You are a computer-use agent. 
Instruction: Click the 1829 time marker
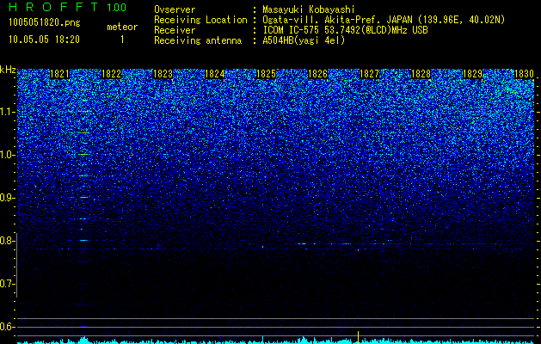coord(472,74)
